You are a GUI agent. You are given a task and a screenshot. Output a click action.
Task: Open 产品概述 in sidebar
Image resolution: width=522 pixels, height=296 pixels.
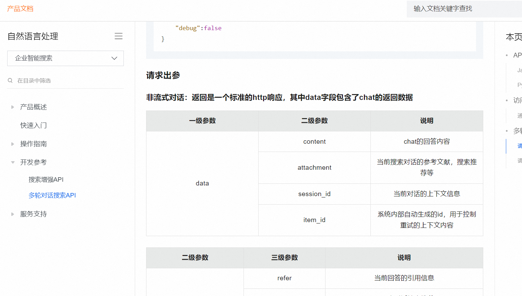(34, 107)
